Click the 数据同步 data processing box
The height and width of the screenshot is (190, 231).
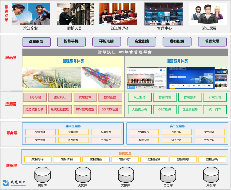(x=125, y=160)
